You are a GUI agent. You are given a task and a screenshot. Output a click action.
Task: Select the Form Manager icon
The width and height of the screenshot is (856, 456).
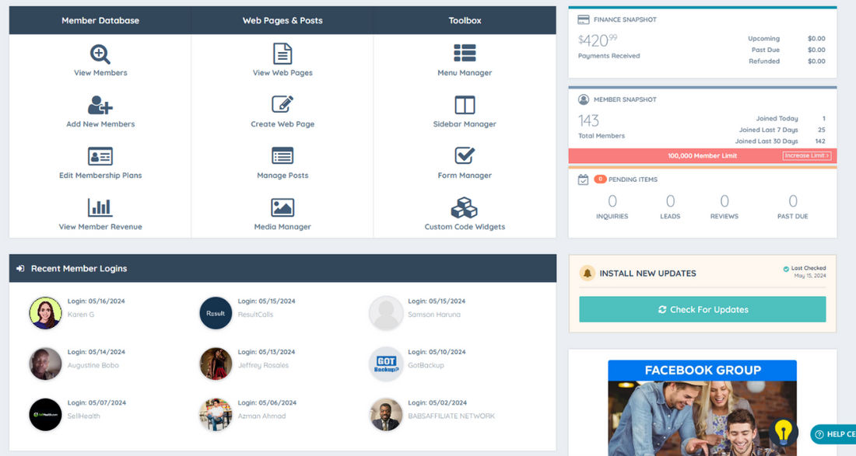pyautogui.click(x=465, y=156)
